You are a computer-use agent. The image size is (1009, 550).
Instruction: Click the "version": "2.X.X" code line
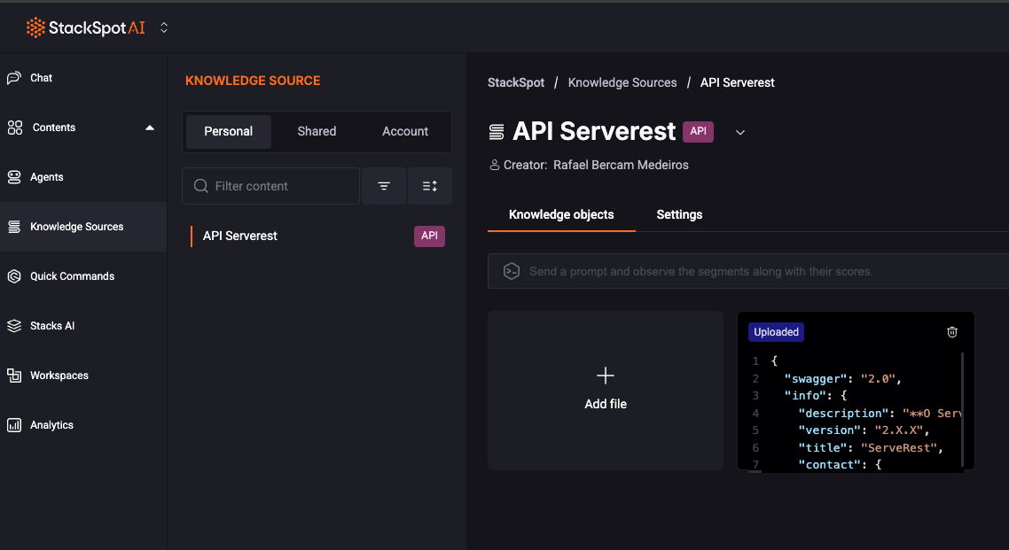point(864,430)
